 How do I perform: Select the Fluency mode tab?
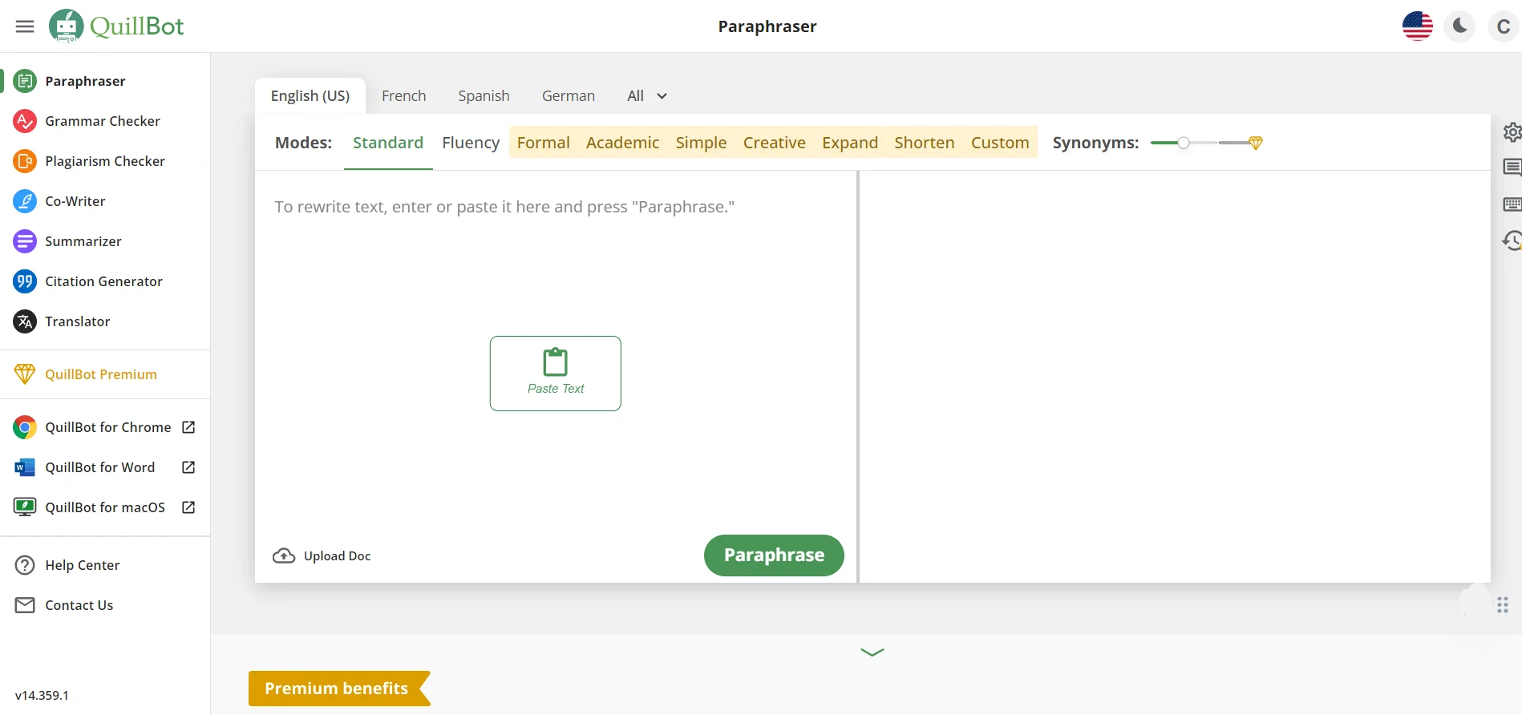[x=471, y=143]
